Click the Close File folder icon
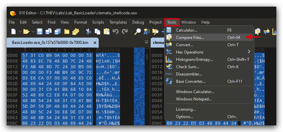This screenshot has height=132, width=283. [x=67, y=32]
